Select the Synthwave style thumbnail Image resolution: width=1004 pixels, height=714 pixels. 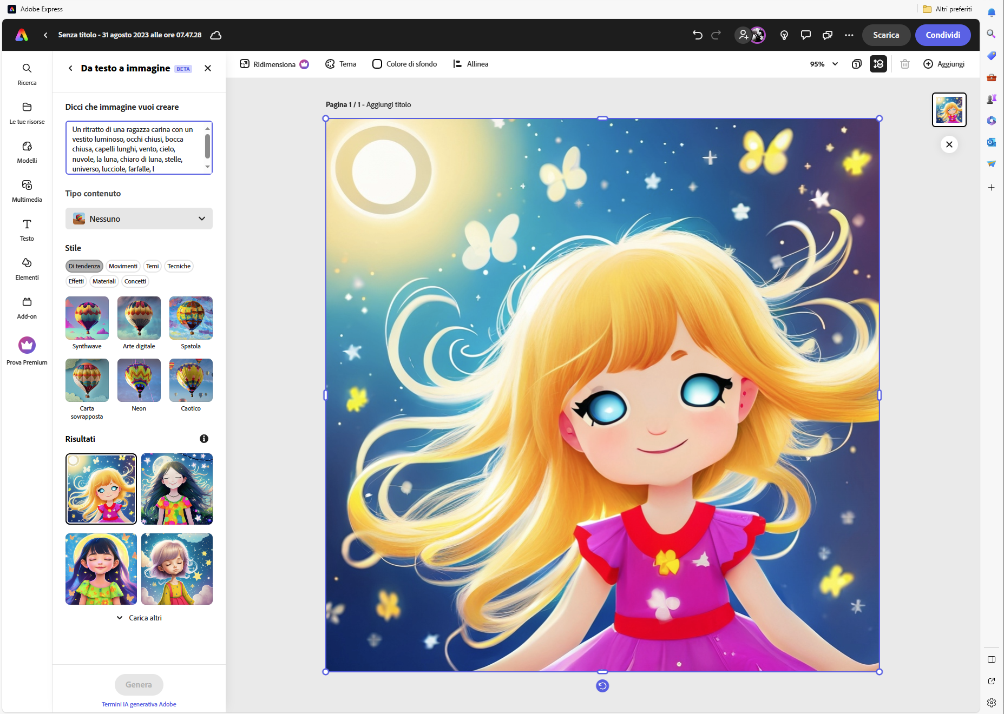[87, 318]
